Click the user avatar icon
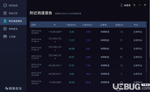 [121, 5]
